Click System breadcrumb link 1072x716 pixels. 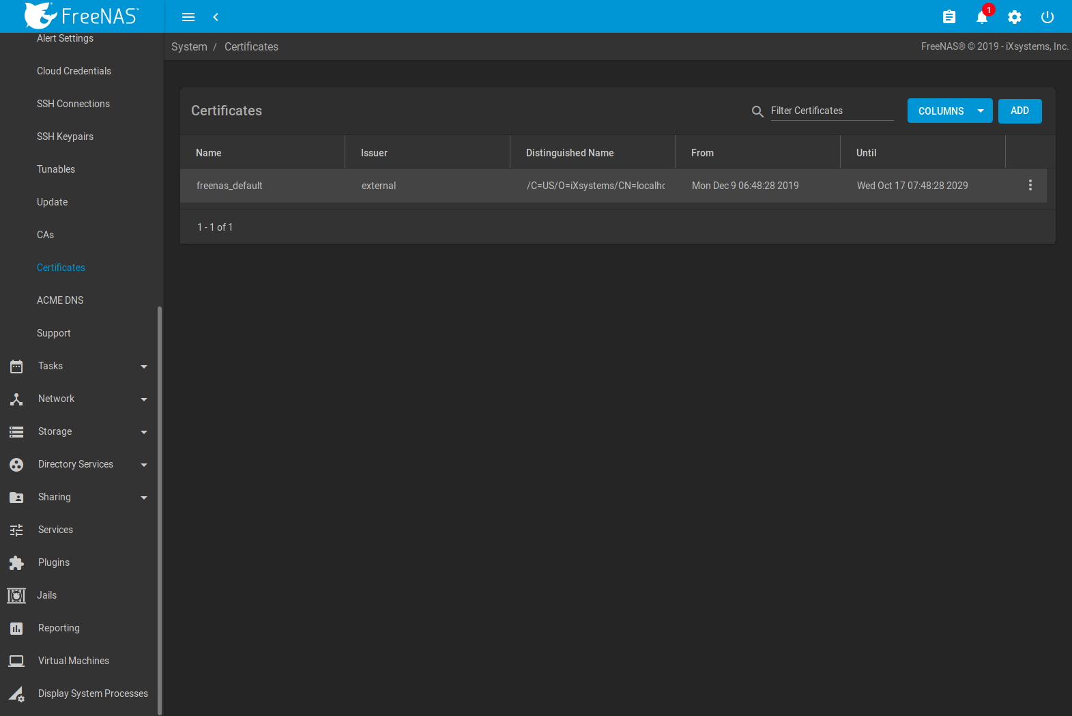[x=189, y=46]
